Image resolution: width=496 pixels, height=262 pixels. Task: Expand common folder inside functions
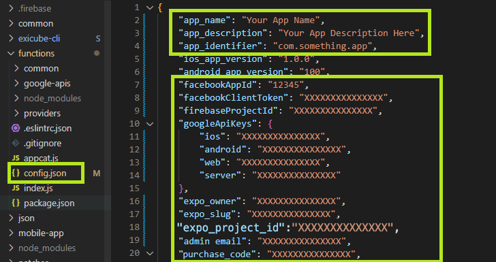tap(17, 68)
